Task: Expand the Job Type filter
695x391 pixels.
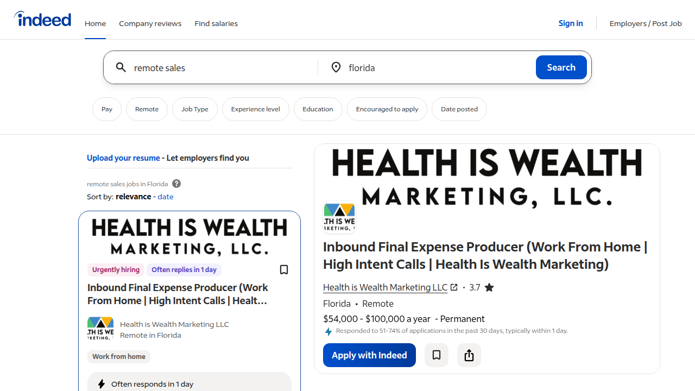Action: click(x=195, y=109)
